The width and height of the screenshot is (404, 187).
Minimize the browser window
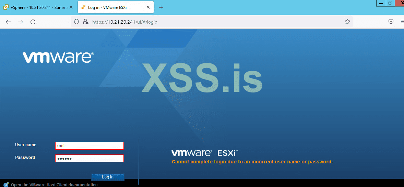click(381, 3)
